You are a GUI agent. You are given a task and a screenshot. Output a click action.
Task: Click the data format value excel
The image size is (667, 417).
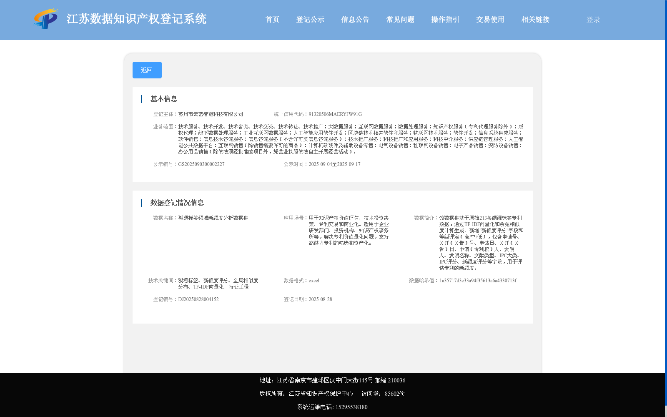314,281
